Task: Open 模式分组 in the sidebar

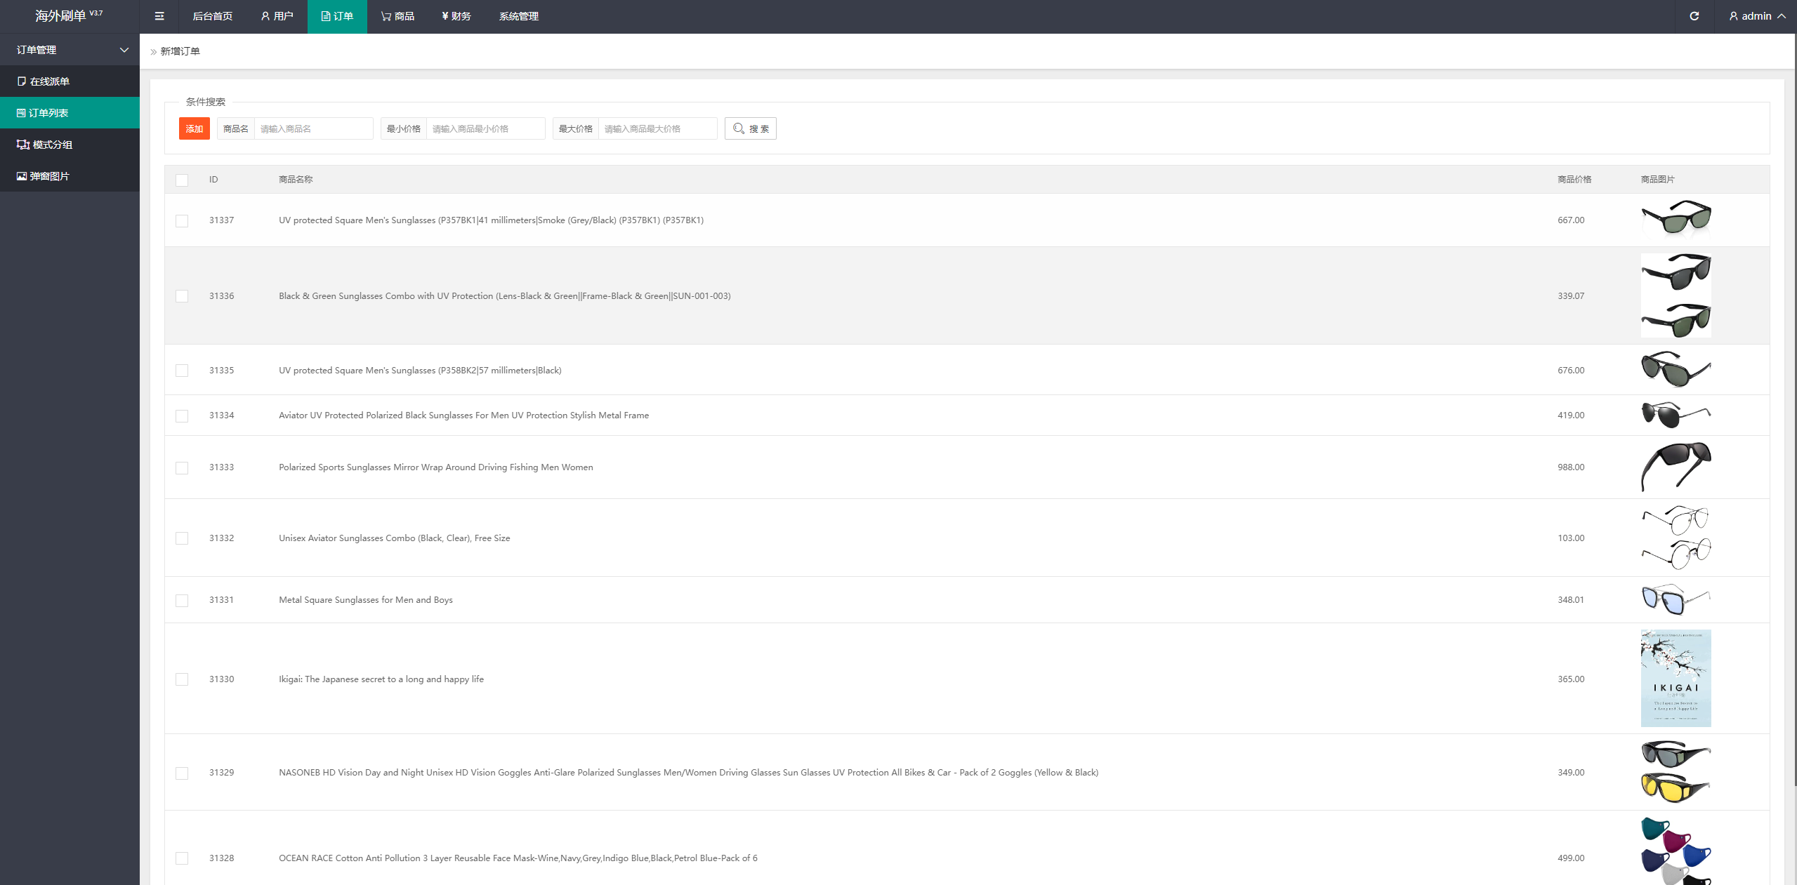Action: pos(51,145)
